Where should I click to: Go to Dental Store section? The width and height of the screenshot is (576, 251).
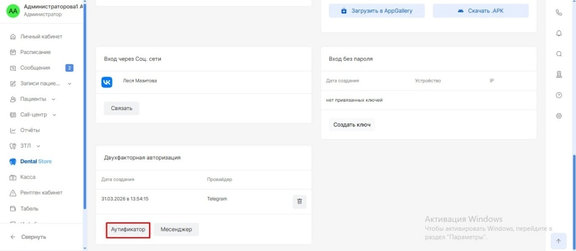35,162
